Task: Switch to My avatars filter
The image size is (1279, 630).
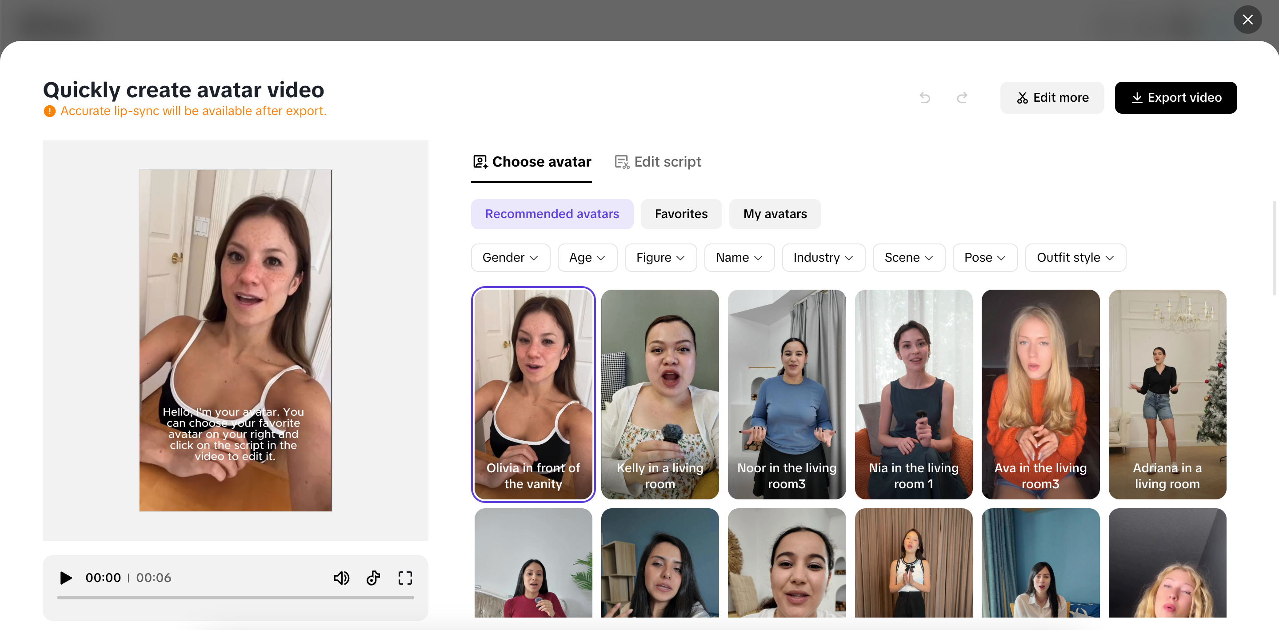Action: 775,214
